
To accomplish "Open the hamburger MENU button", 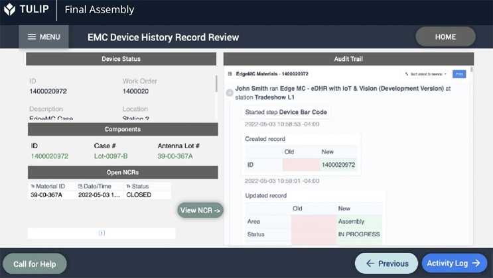I will pyautogui.click(x=44, y=37).
